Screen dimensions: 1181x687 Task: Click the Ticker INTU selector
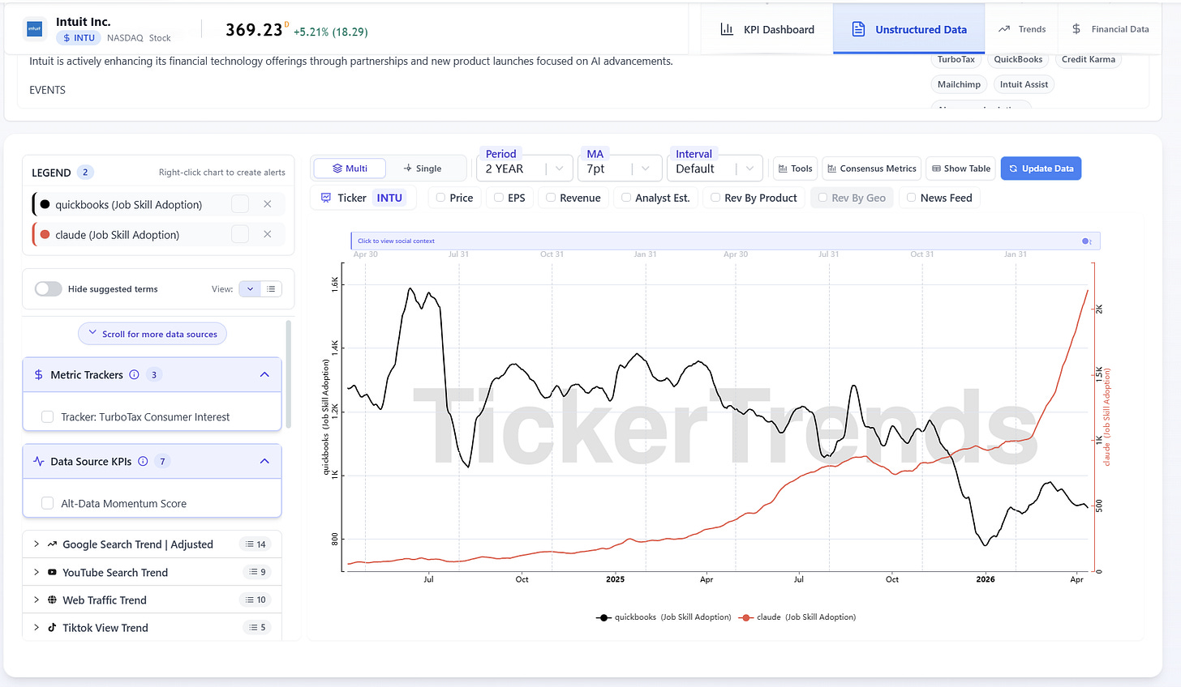363,198
